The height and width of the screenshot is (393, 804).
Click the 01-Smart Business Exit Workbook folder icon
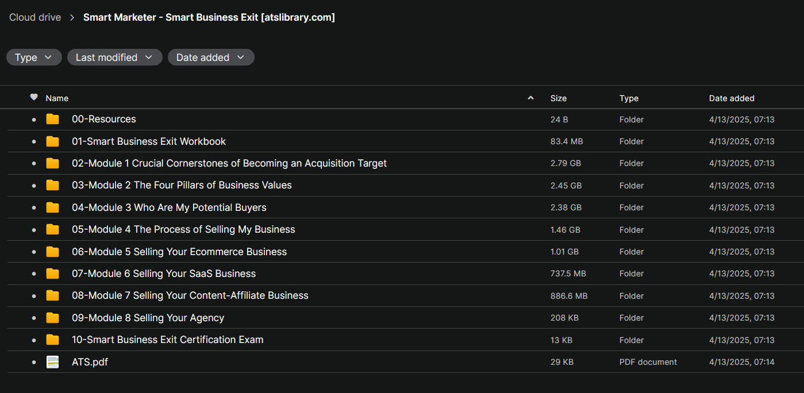click(53, 141)
